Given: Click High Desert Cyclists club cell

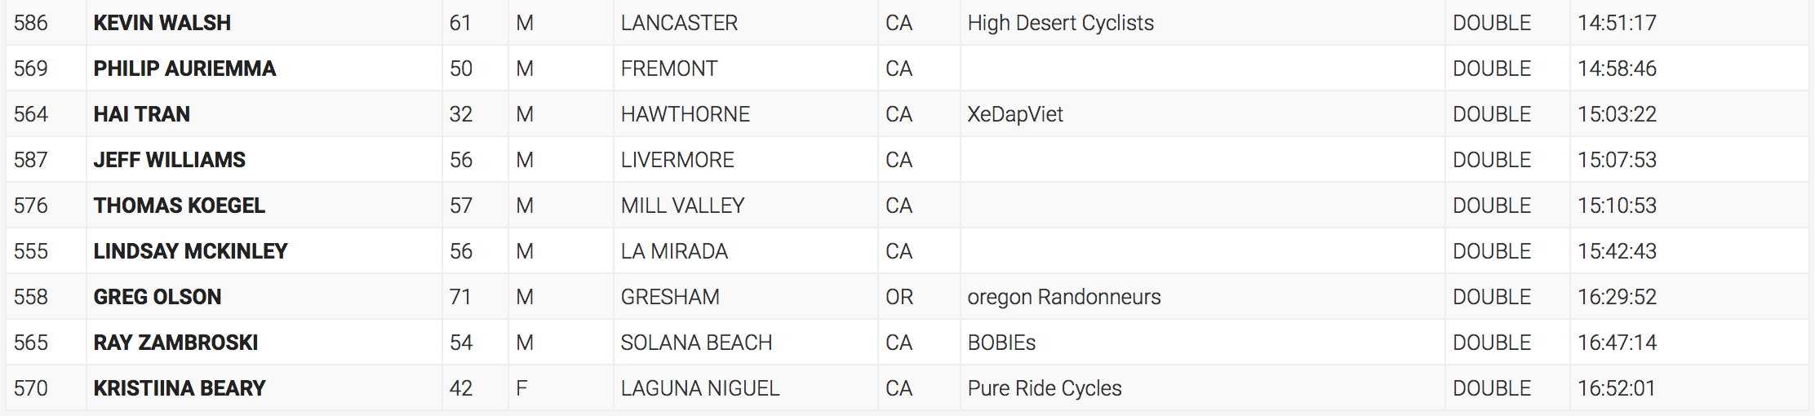Looking at the screenshot, I should tap(1060, 23).
